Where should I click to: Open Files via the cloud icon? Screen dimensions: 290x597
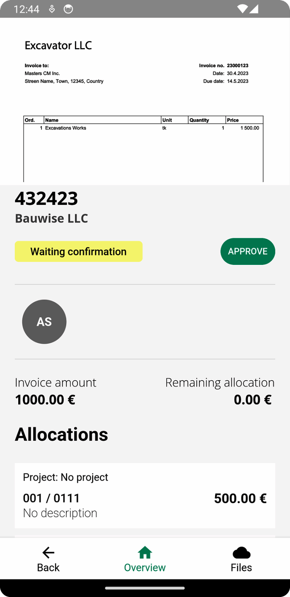coord(242,552)
